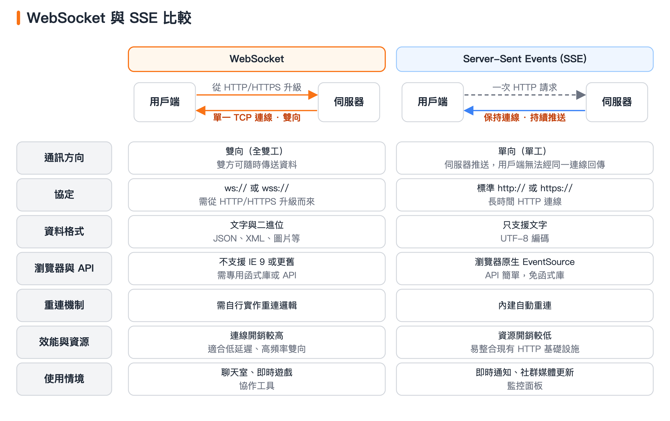Click the 雙向（全雙工） cell
This screenshot has height=421, width=670.
257,158
